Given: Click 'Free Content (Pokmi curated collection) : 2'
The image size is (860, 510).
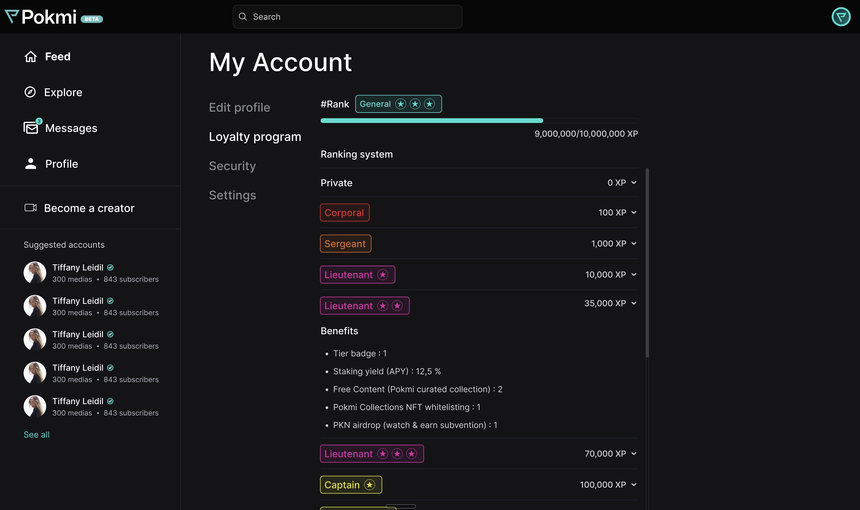Looking at the screenshot, I should point(418,389).
